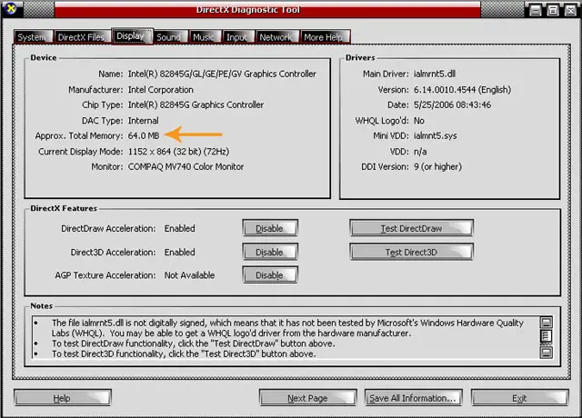Maximize the DirectX Diagnostic Tool window

(553, 10)
